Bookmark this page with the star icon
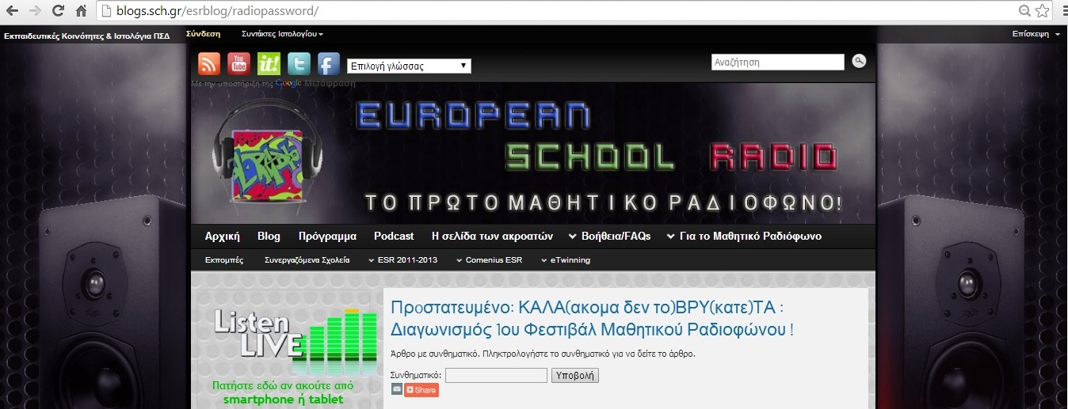Viewport: 1068px width, 409px height. coord(1043,11)
